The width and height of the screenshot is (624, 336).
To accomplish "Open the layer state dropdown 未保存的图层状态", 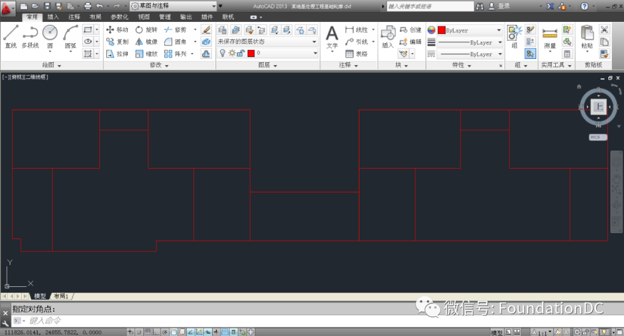I will (x=267, y=42).
